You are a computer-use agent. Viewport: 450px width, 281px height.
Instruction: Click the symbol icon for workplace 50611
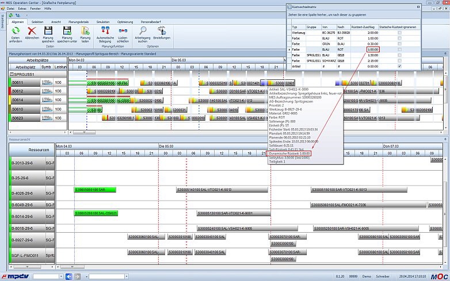[x=47, y=83]
